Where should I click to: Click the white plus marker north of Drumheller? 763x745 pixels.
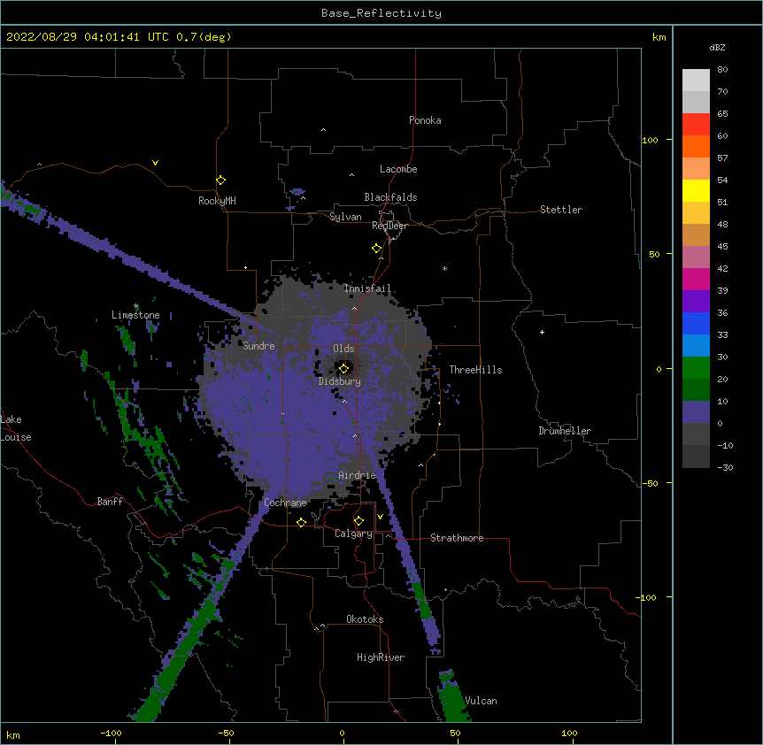(542, 332)
